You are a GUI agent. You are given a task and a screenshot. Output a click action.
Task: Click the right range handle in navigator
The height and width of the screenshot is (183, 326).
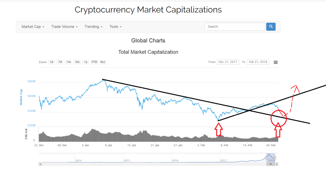[x=275, y=158]
